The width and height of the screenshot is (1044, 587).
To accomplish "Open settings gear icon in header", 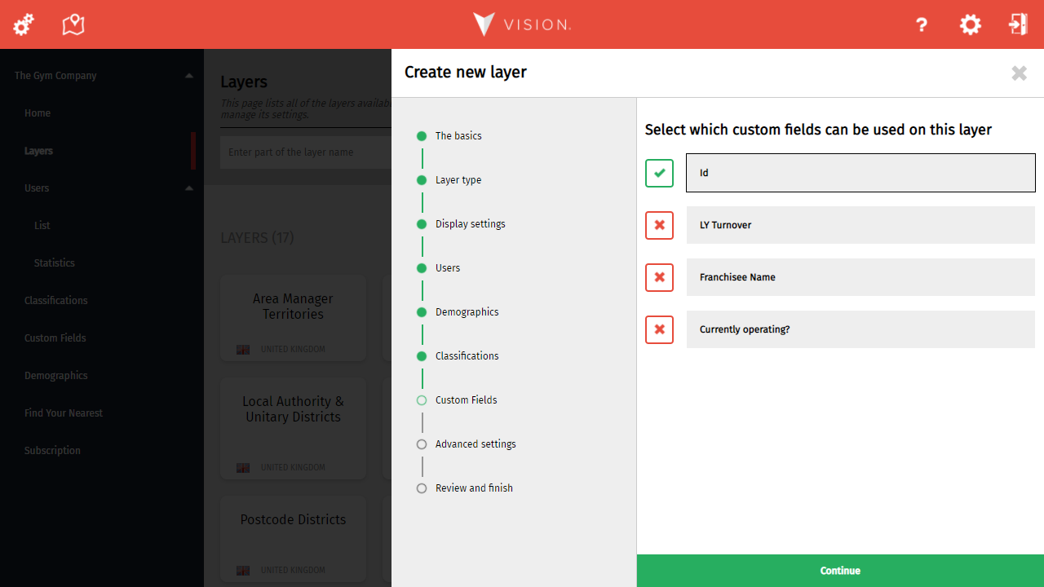I will 970,24.
